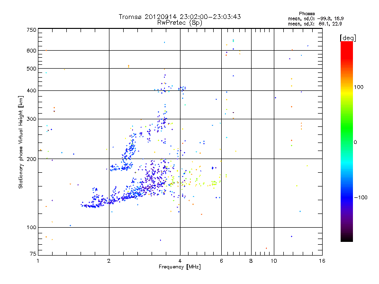Click the y-axis '500' tick label
The image size is (379, 284).
(31, 69)
